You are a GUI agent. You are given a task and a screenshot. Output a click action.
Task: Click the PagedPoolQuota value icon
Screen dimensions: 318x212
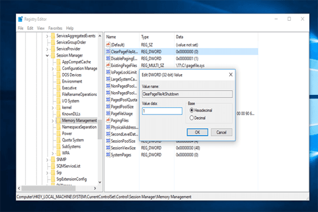point(108,100)
